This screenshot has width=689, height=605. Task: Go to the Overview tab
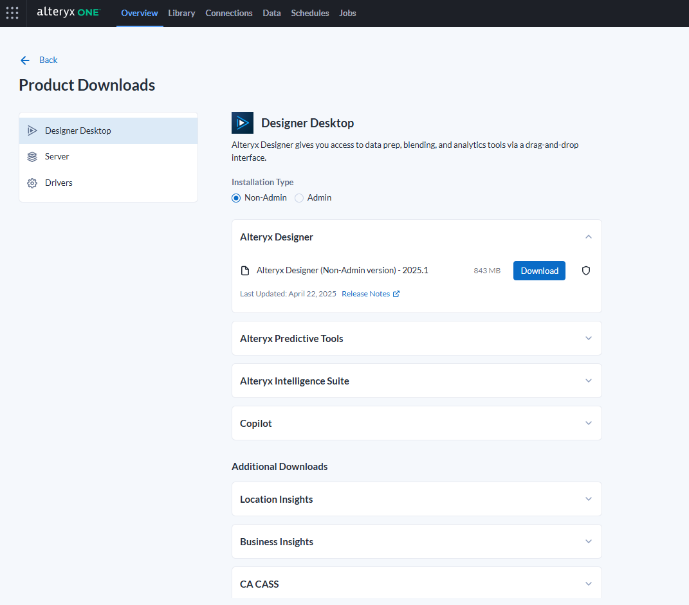tap(140, 13)
